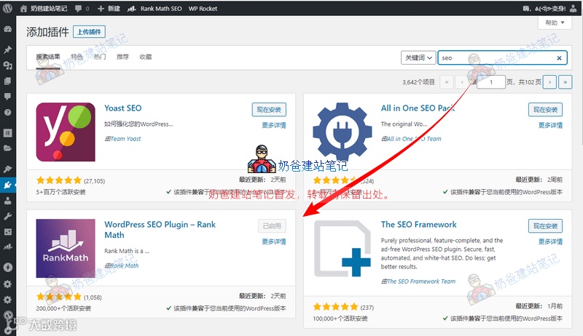Image resolution: width=583 pixels, height=336 pixels.
Task: Jump to last results page arrow
Action: pos(566,82)
